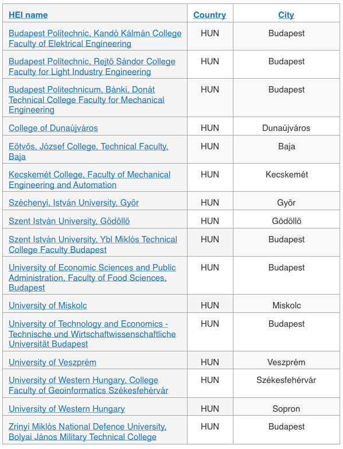Viewport: 343px width, 449px height.
Task: Open Zrinyi Miklós National Defence University link
Action: click(x=88, y=432)
